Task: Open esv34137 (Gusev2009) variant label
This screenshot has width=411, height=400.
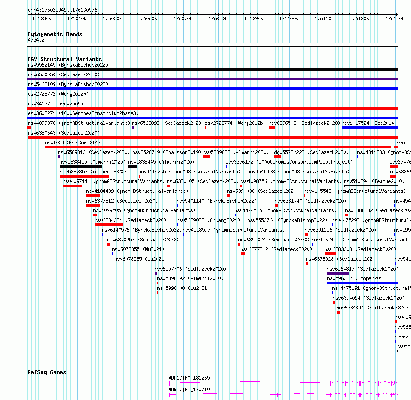Action: point(55,104)
